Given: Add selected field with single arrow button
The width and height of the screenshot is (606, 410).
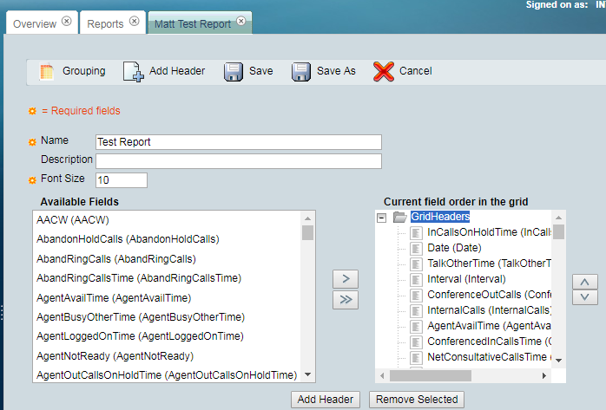Looking at the screenshot, I should (x=346, y=278).
